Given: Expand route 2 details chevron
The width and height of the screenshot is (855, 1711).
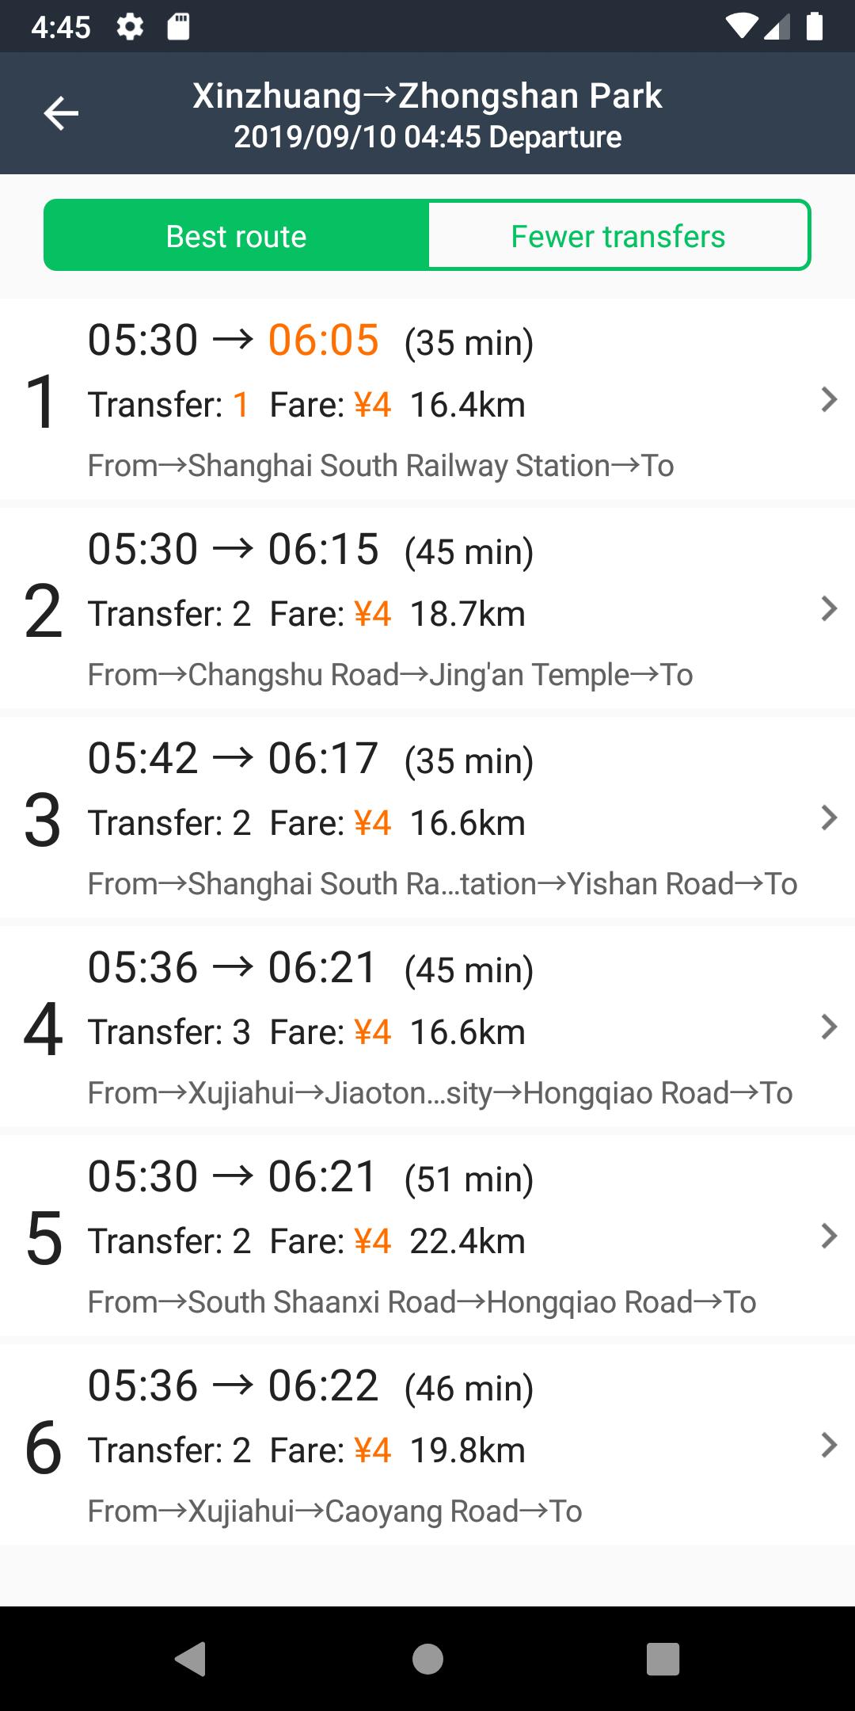Looking at the screenshot, I should pyautogui.click(x=828, y=609).
